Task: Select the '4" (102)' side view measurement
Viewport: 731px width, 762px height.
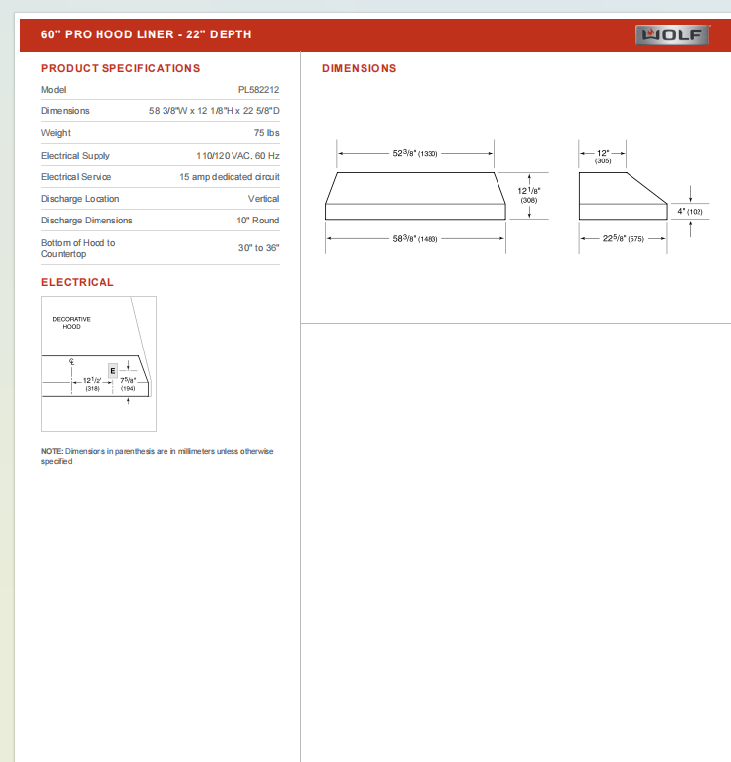Action: pyautogui.click(x=691, y=212)
